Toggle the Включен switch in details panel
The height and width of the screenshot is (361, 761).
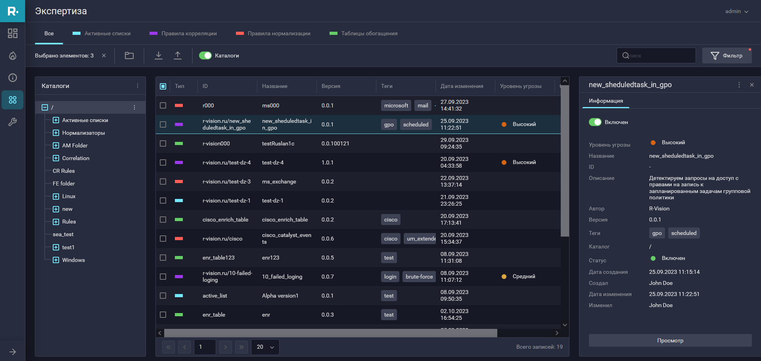coord(595,122)
